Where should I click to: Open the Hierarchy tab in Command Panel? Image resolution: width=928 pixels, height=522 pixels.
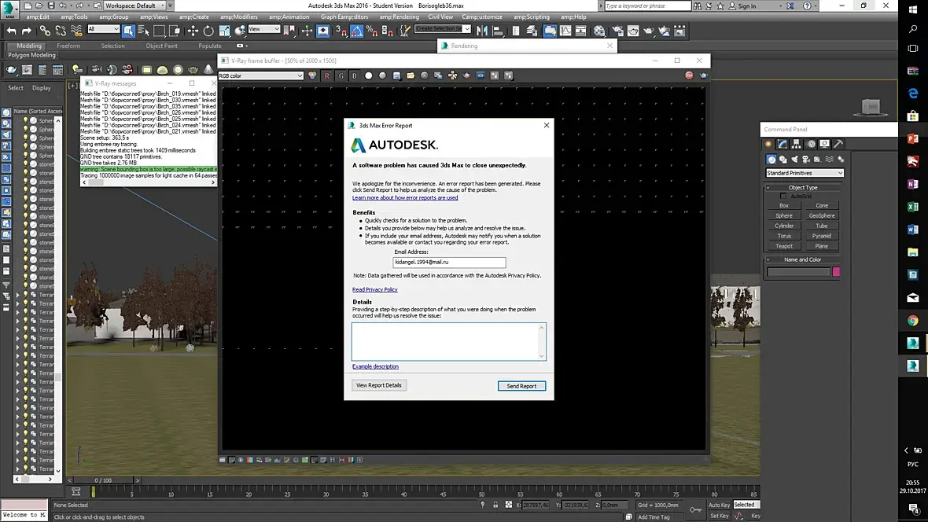(x=796, y=144)
